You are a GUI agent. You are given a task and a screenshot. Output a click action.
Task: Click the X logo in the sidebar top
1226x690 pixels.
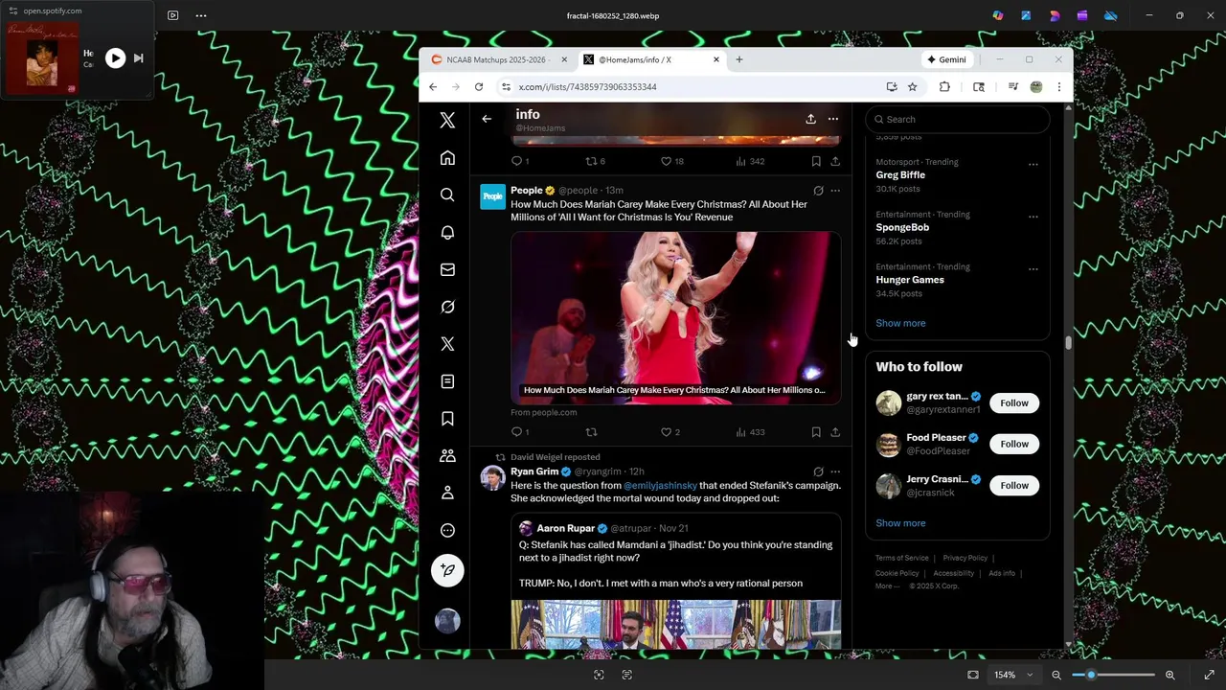point(447,121)
